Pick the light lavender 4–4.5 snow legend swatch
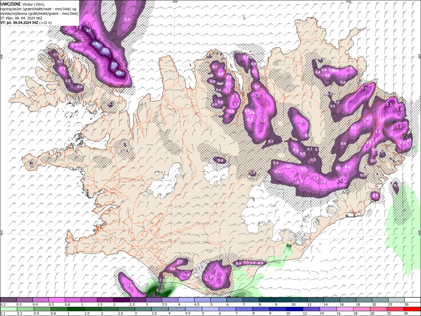 tap(186, 300)
